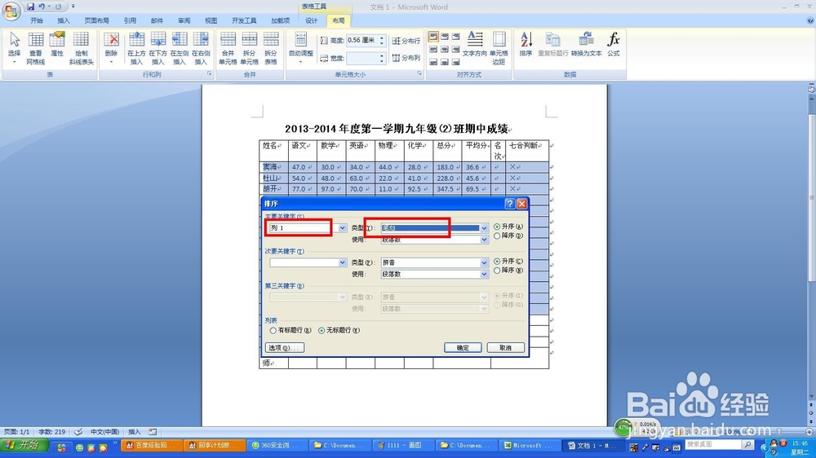816x458 pixels.
Task: Open 自动调整 autofit menu
Action: pyautogui.click(x=301, y=48)
